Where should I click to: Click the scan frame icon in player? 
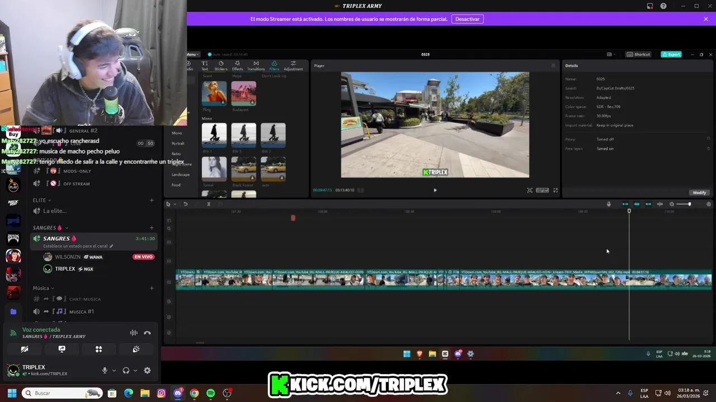[530, 190]
